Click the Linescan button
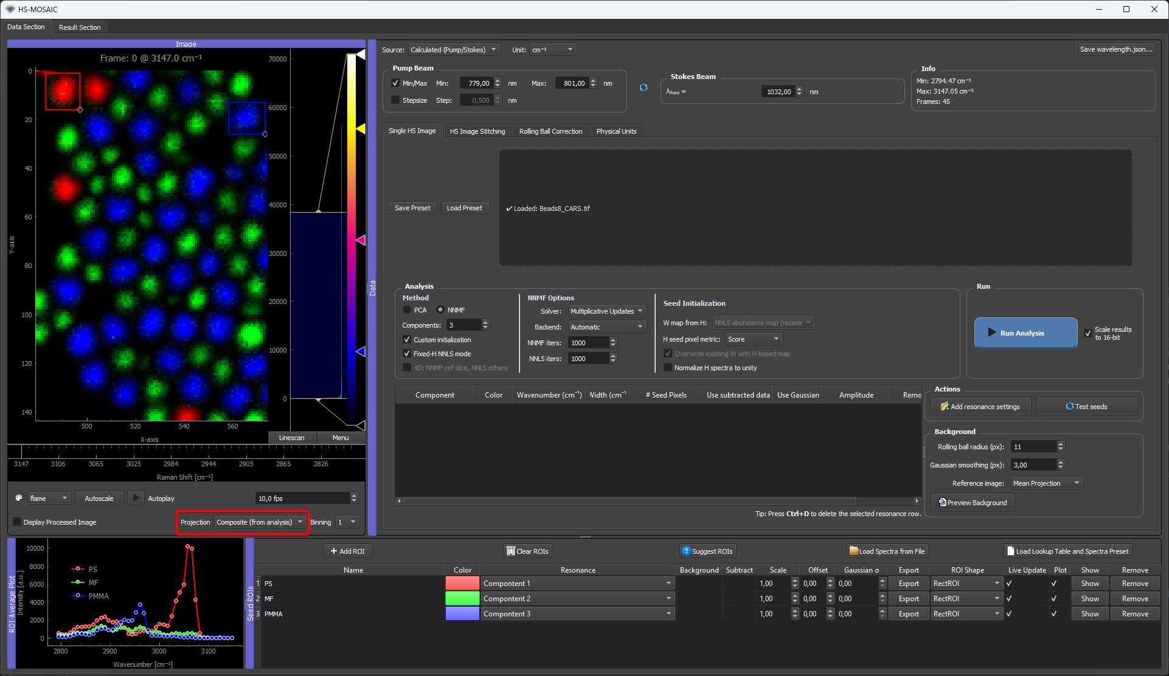 [x=292, y=438]
